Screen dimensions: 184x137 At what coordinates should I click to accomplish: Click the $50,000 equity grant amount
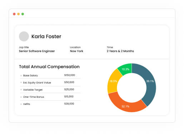[x=69, y=82]
